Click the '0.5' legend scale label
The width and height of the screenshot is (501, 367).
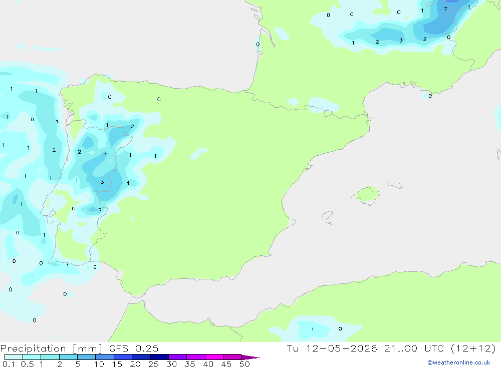(x=27, y=364)
